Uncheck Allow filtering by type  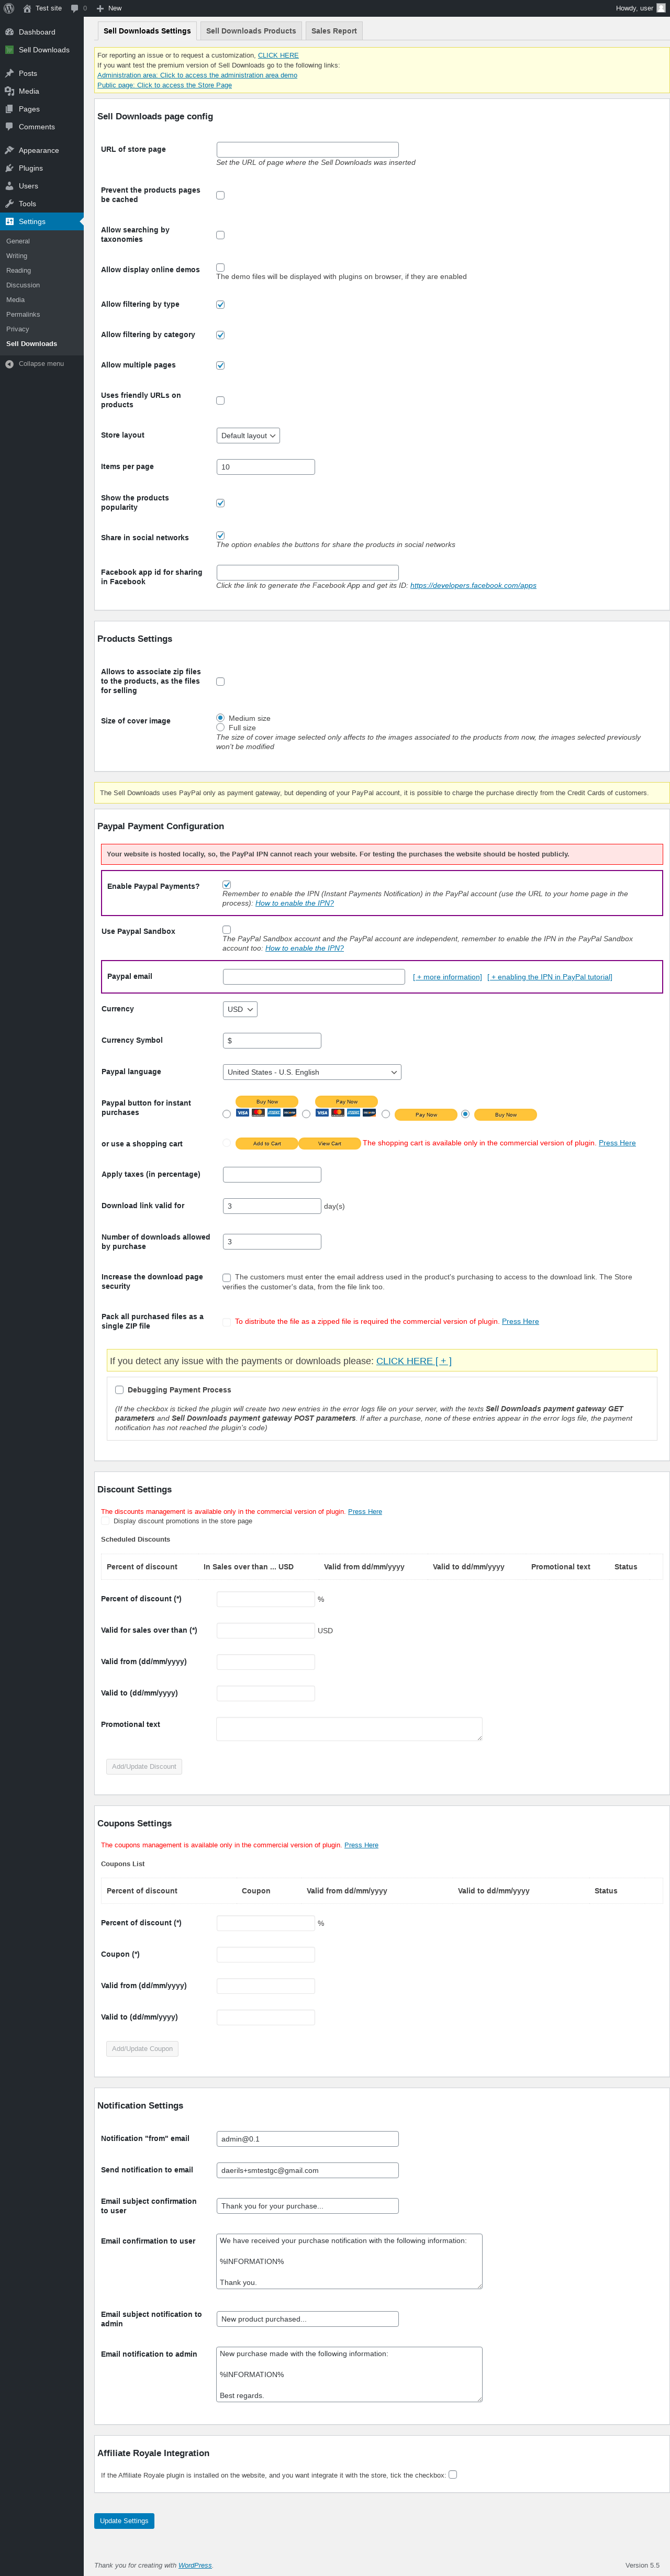click(221, 305)
